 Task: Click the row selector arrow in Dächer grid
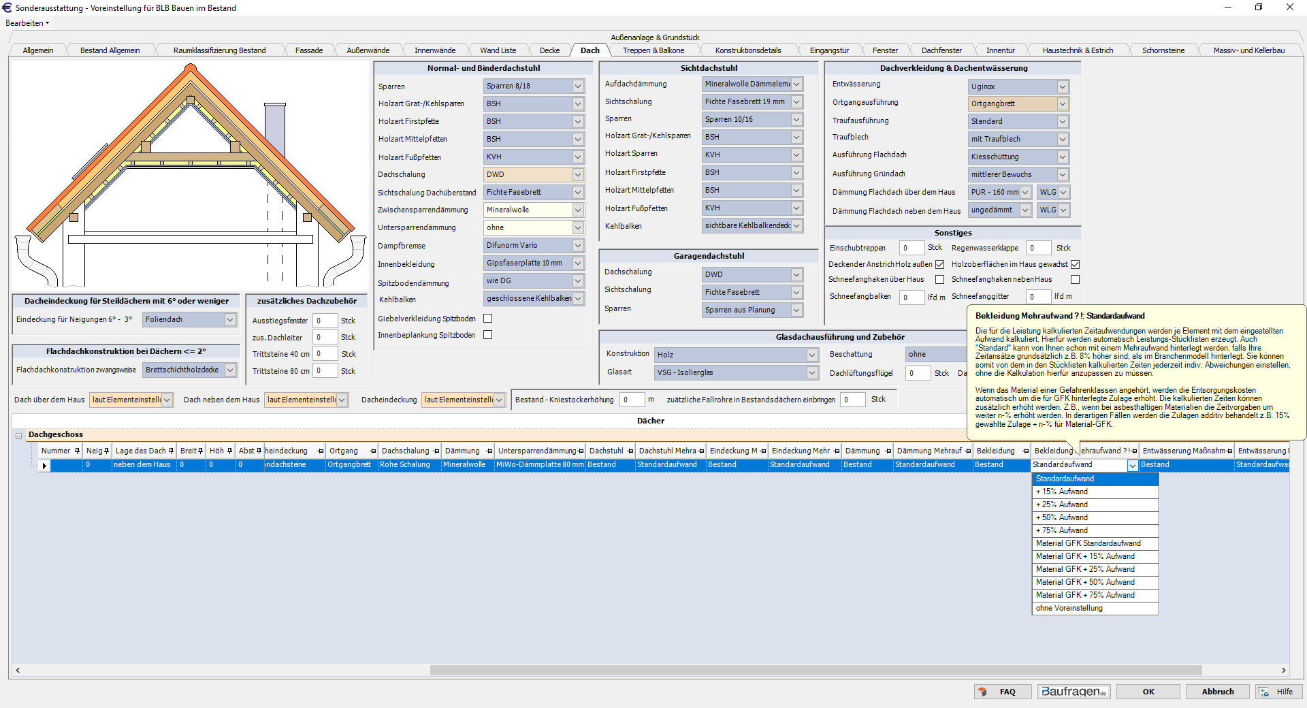click(44, 466)
